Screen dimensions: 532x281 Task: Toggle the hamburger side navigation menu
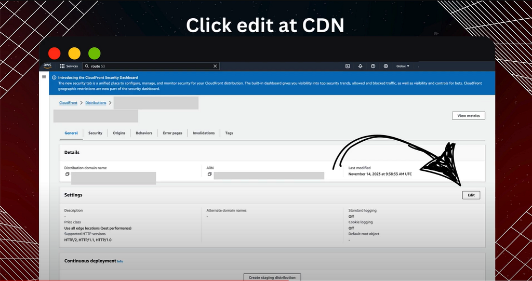pos(44,77)
